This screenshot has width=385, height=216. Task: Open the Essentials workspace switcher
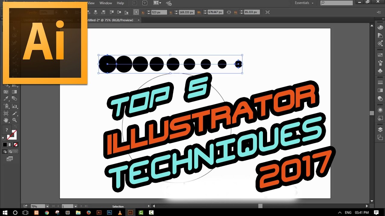coord(304,3)
